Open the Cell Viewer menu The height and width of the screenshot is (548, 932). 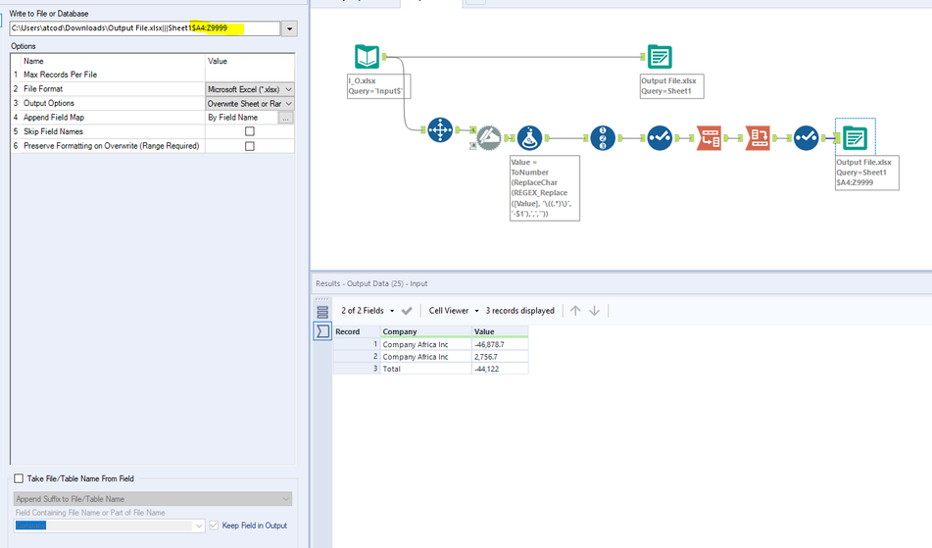pos(453,311)
